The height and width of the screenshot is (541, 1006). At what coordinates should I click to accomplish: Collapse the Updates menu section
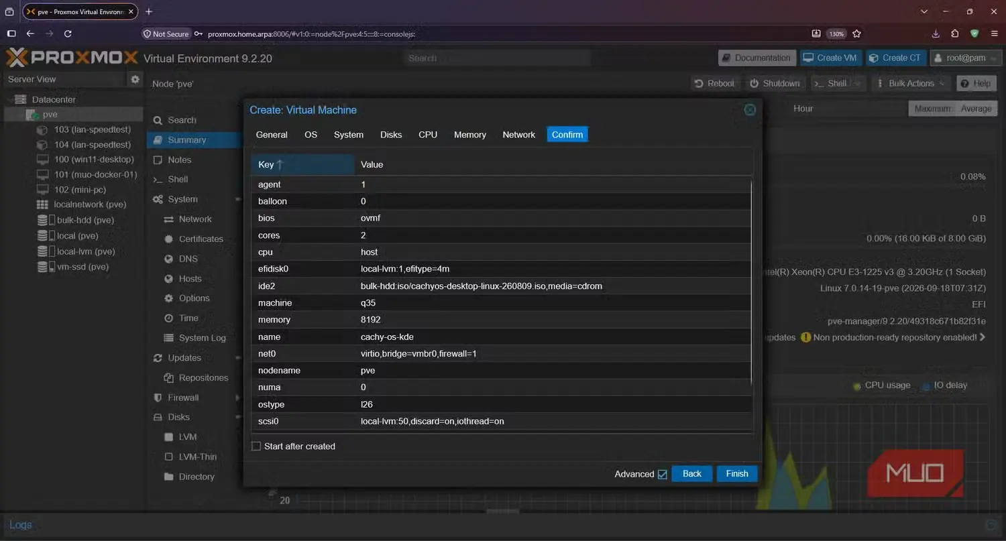238,358
